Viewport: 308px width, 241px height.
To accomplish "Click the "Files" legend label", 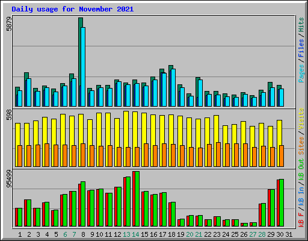I will coord(301,48).
